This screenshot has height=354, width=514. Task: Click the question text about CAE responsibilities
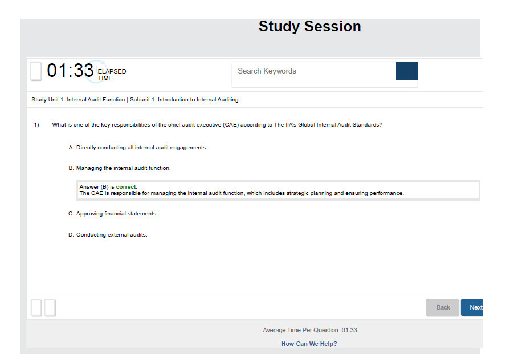coord(217,125)
